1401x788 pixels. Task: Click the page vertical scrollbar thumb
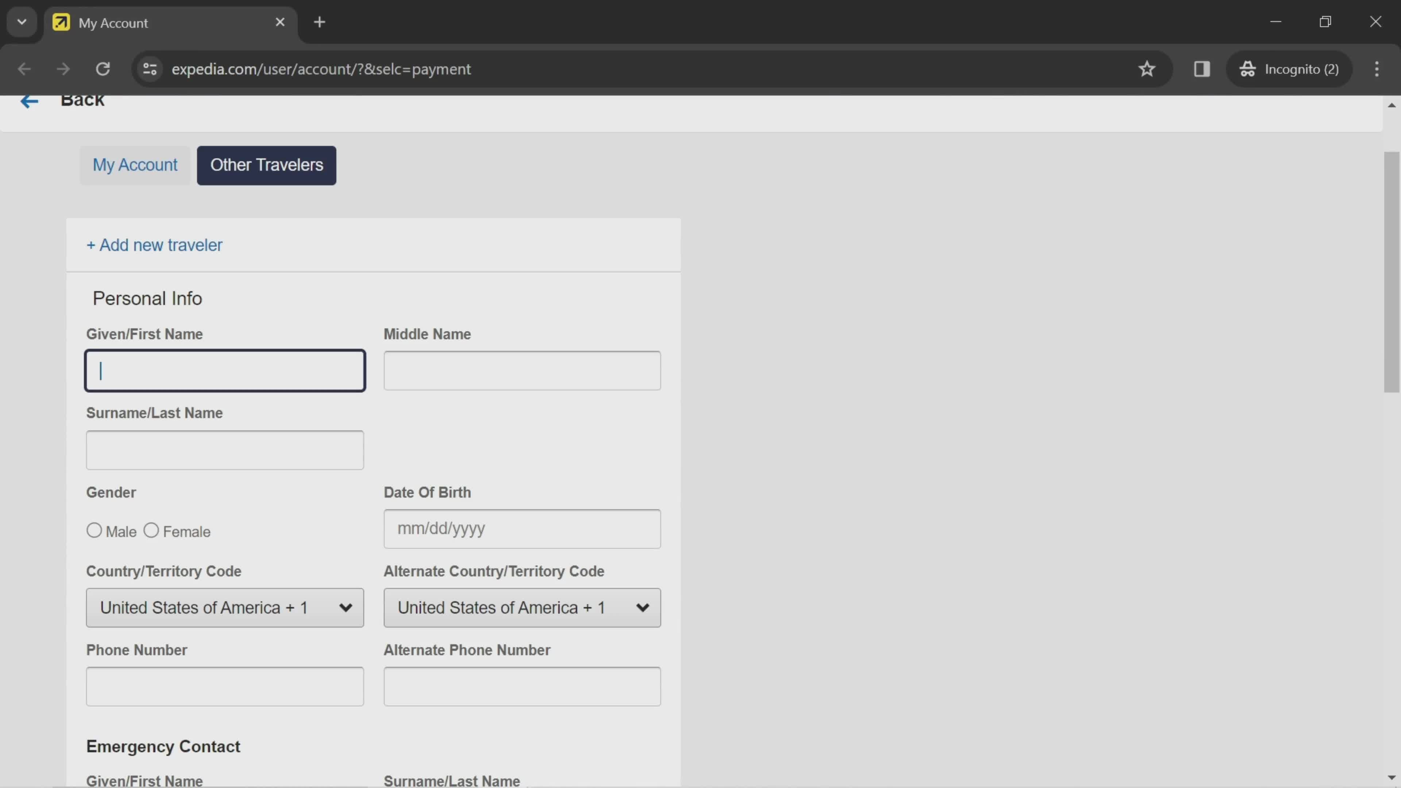click(x=1392, y=272)
